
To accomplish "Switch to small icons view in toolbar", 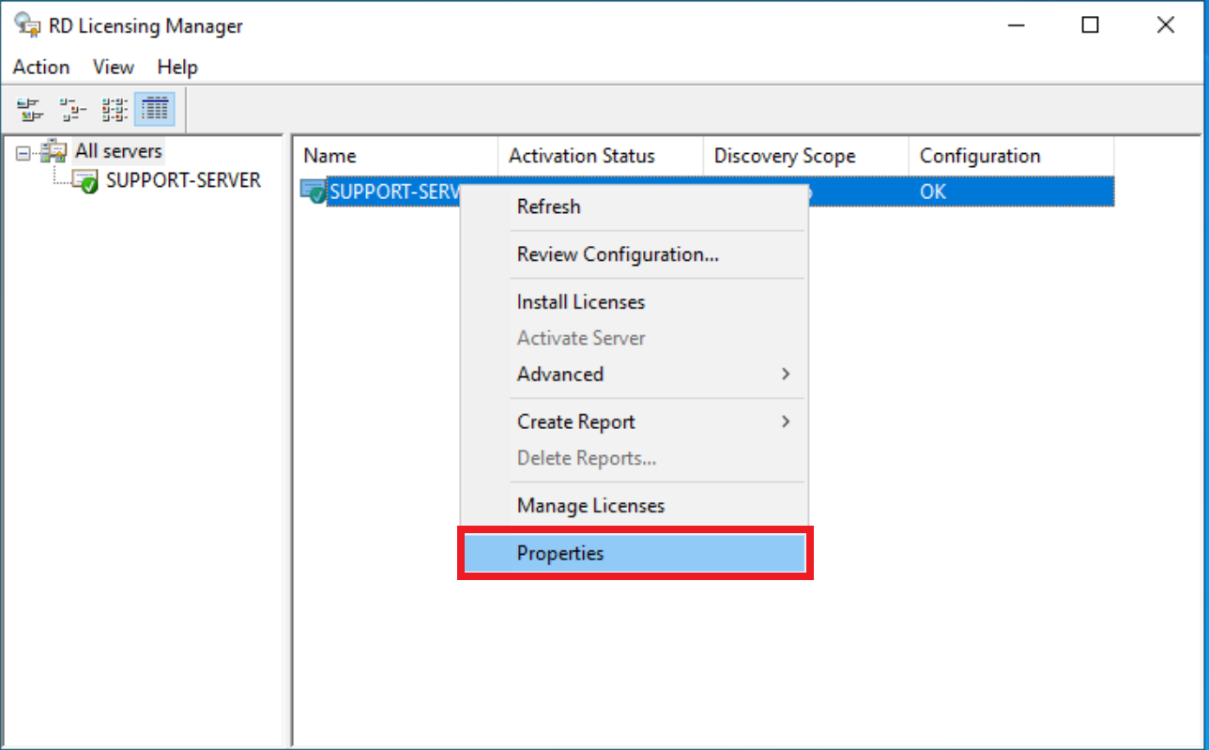I will click(x=71, y=110).
